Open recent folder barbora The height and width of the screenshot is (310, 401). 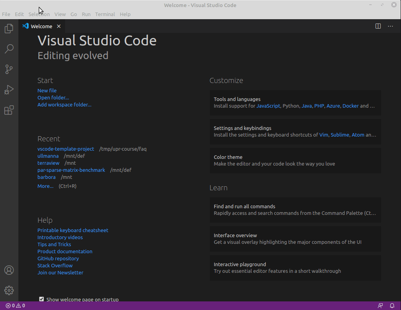click(x=47, y=177)
